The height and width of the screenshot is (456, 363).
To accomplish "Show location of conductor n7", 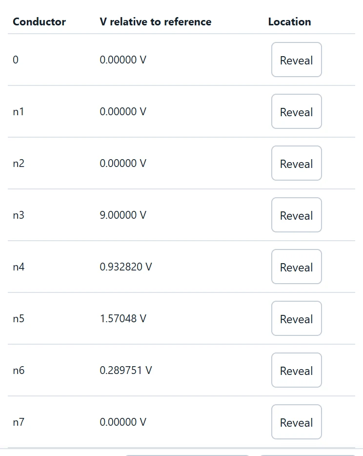I will 297,422.
